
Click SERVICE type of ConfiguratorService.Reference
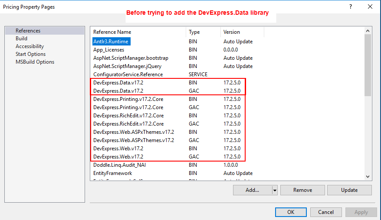click(x=198, y=74)
